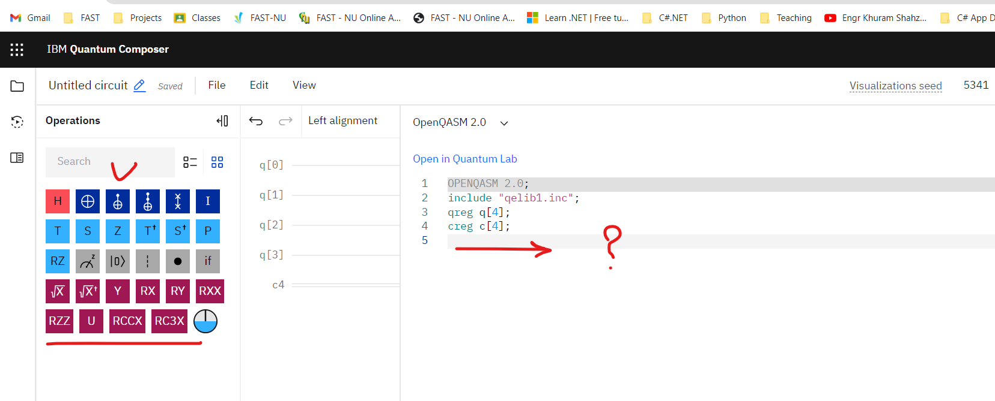Select the RXX gate
This screenshot has width=995, height=401.
point(210,291)
